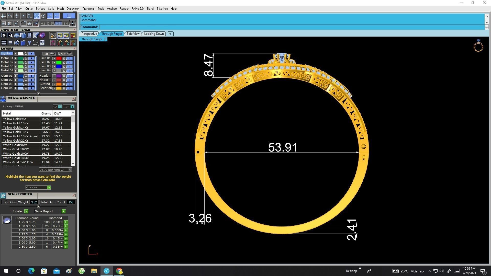Expand the User 03 layer arrow

pyautogui.click(x=54, y=66)
